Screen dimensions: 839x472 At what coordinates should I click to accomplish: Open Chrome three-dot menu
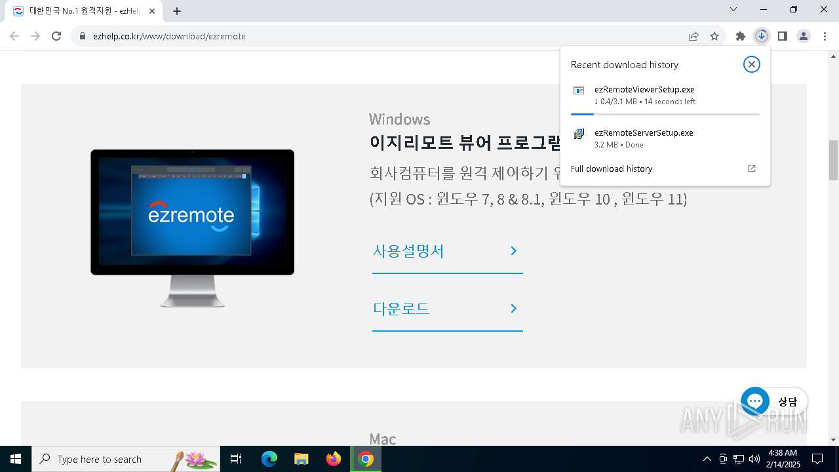(824, 36)
